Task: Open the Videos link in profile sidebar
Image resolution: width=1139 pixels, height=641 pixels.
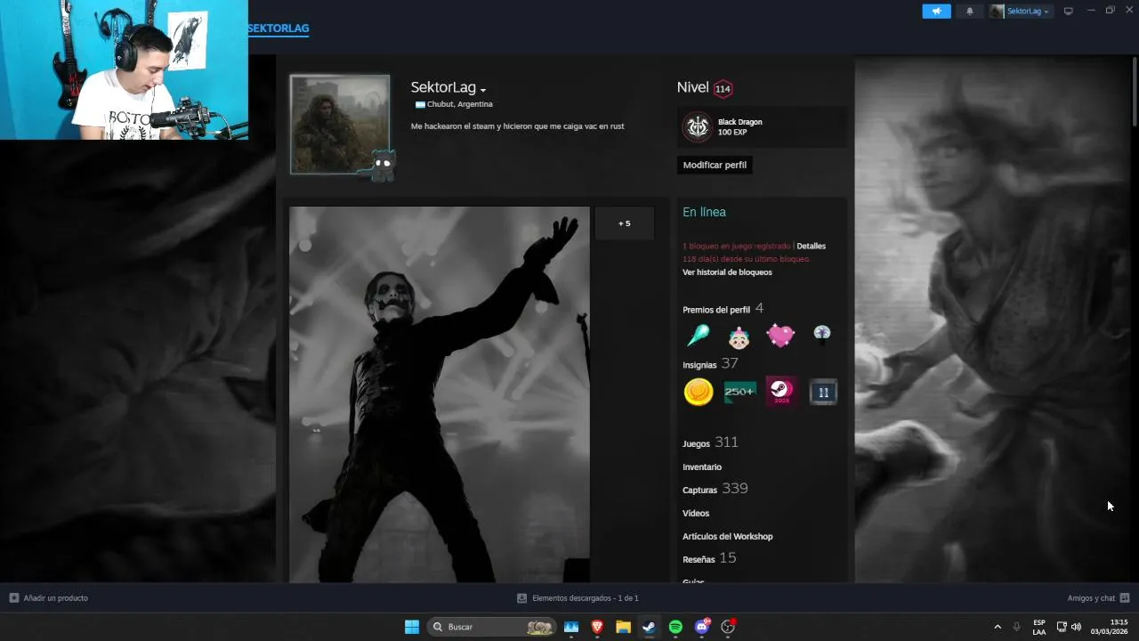Action: tap(696, 513)
